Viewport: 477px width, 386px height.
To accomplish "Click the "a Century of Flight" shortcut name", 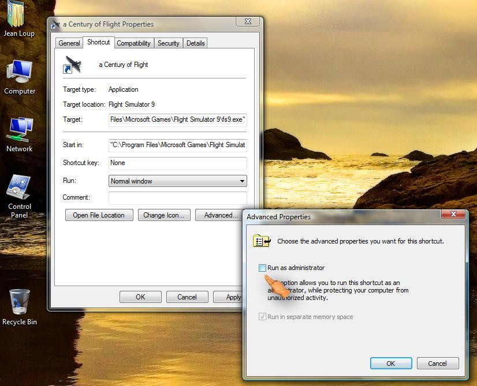I will pos(123,65).
